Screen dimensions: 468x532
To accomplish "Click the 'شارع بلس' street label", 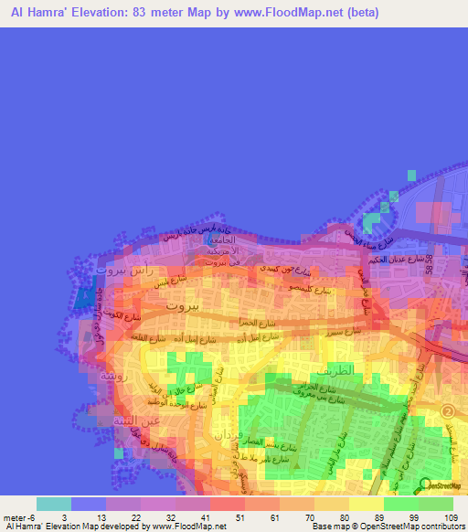I will [x=170, y=282].
